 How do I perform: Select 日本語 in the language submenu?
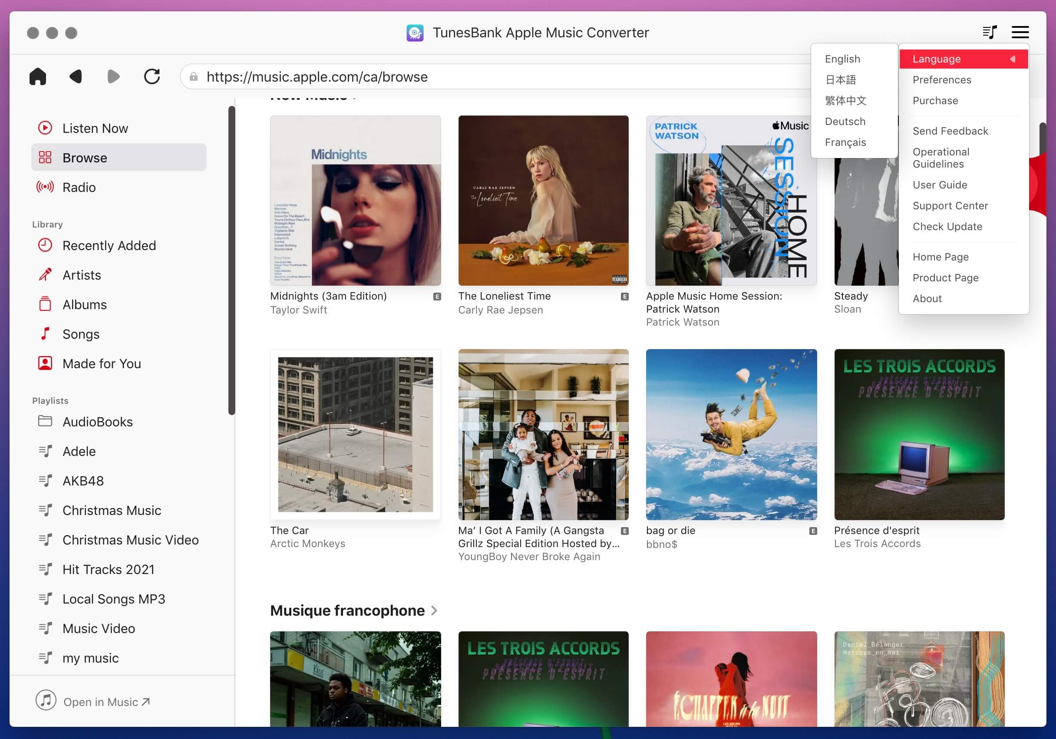854,80
